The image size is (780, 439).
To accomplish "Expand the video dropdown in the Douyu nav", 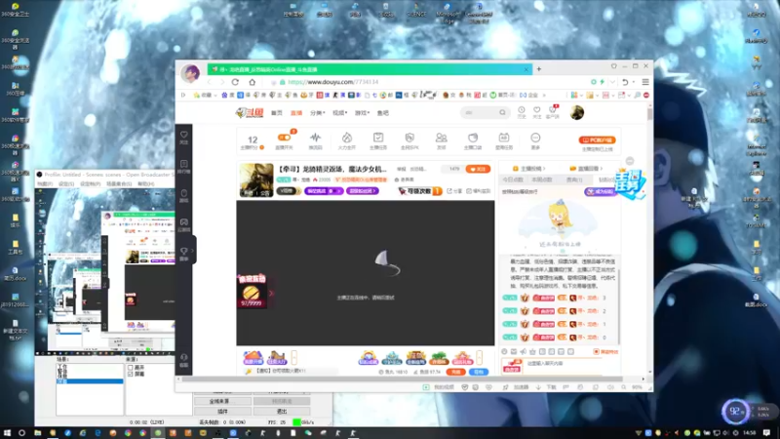I will coord(339,113).
